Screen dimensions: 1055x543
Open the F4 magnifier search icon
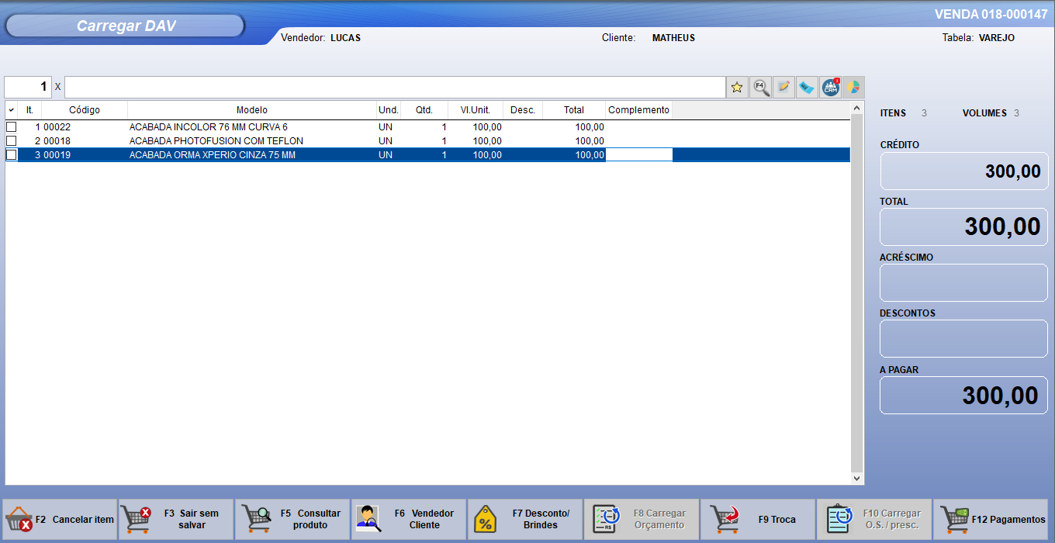(x=761, y=87)
